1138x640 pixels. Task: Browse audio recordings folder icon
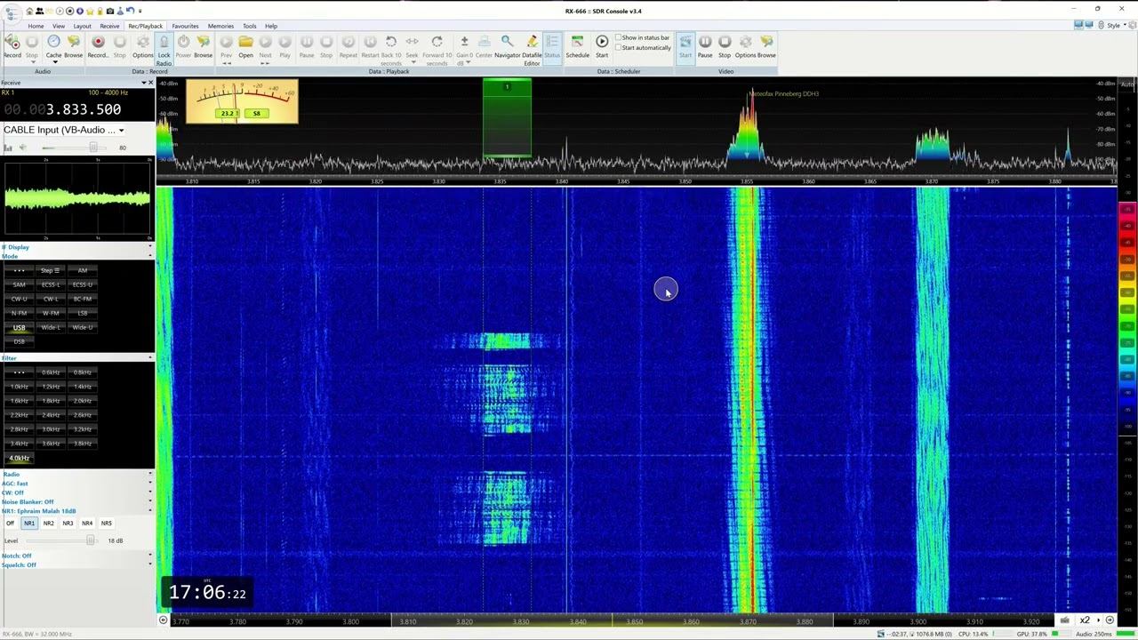[73, 42]
